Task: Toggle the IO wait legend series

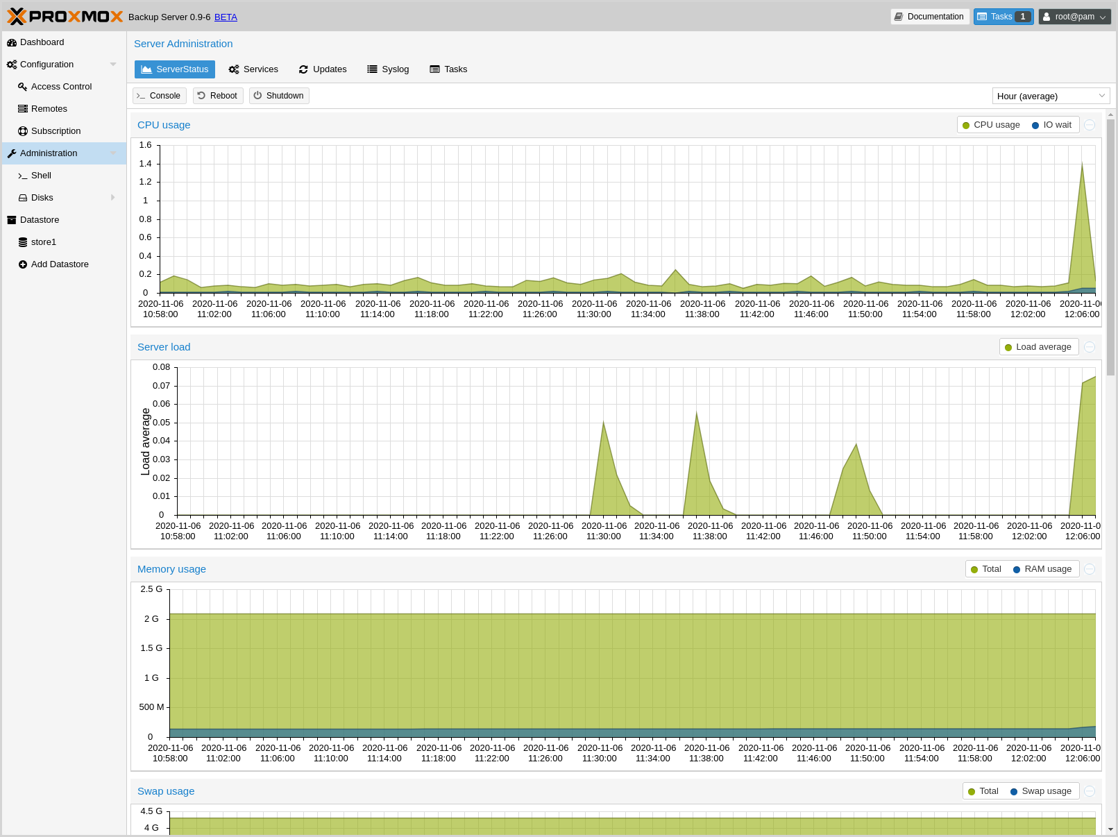Action: 1051,125
